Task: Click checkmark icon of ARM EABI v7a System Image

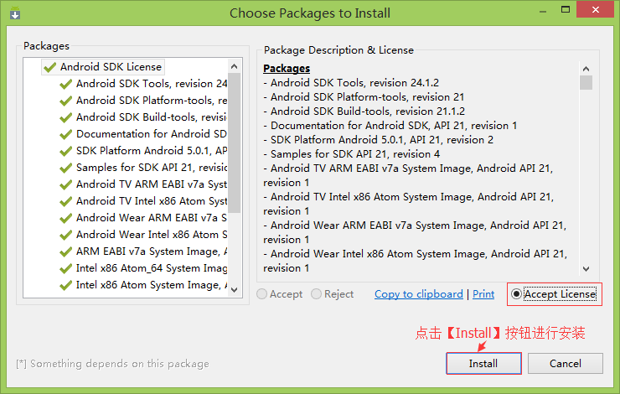Action: coord(65,252)
